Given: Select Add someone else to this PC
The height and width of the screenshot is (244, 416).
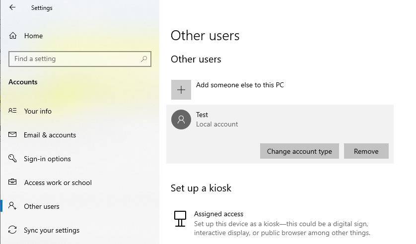Looking at the screenshot, I should click(x=240, y=85).
